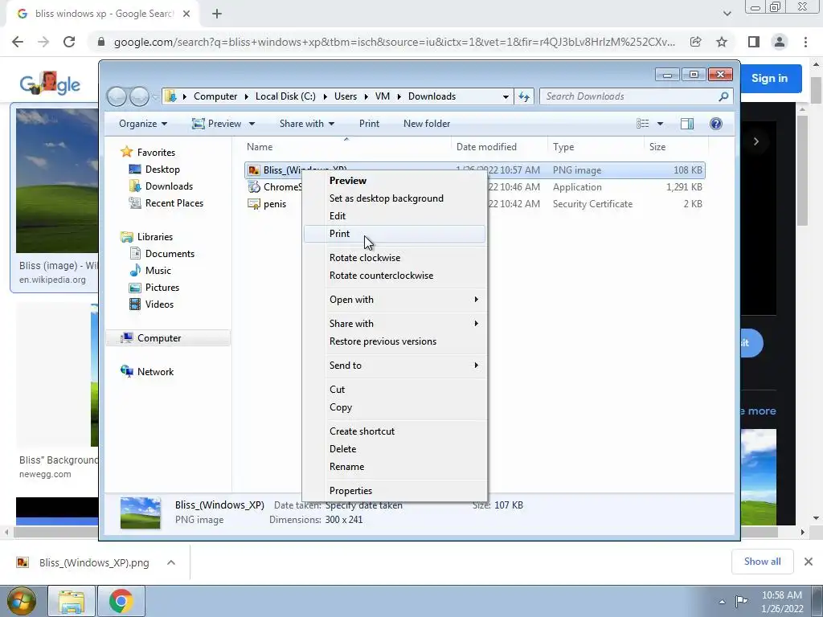
Task: Choose Set as desktop background
Action: pyautogui.click(x=395, y=198)
